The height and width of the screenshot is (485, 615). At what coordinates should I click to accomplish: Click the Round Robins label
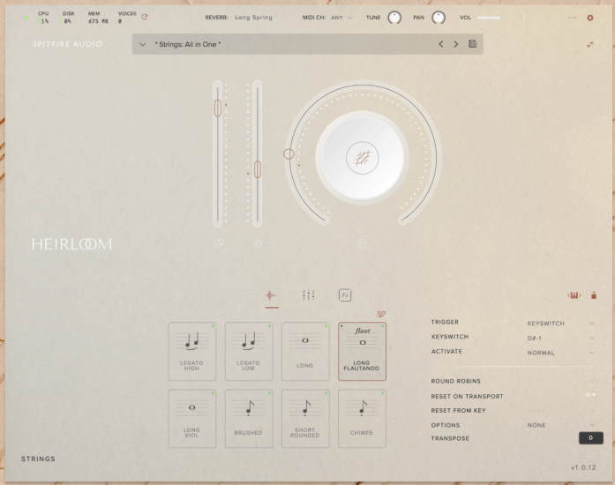tap(455, 381)
